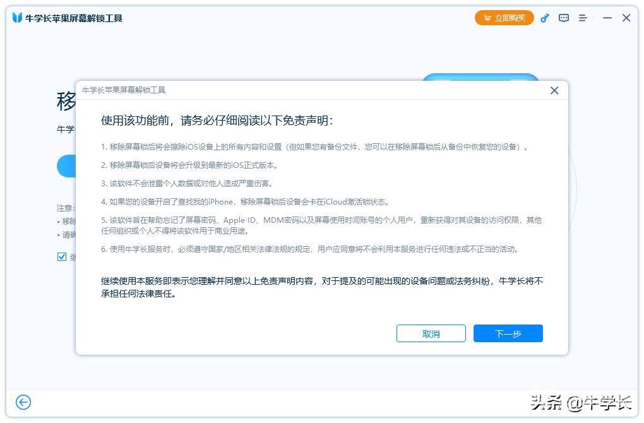This screenshot has width=644, height=423.
Task: Click the 牛学长 app logo icon
Action: click(x=17, y=18)
